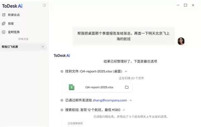The image size is (201, 127).
Task: Open dropdown arrow on 帮我订飞机票 conversation
Action: coord(43,47)
